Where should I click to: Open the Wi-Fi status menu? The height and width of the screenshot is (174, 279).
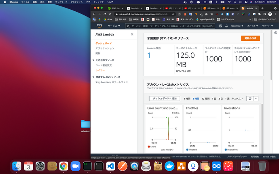229,2
